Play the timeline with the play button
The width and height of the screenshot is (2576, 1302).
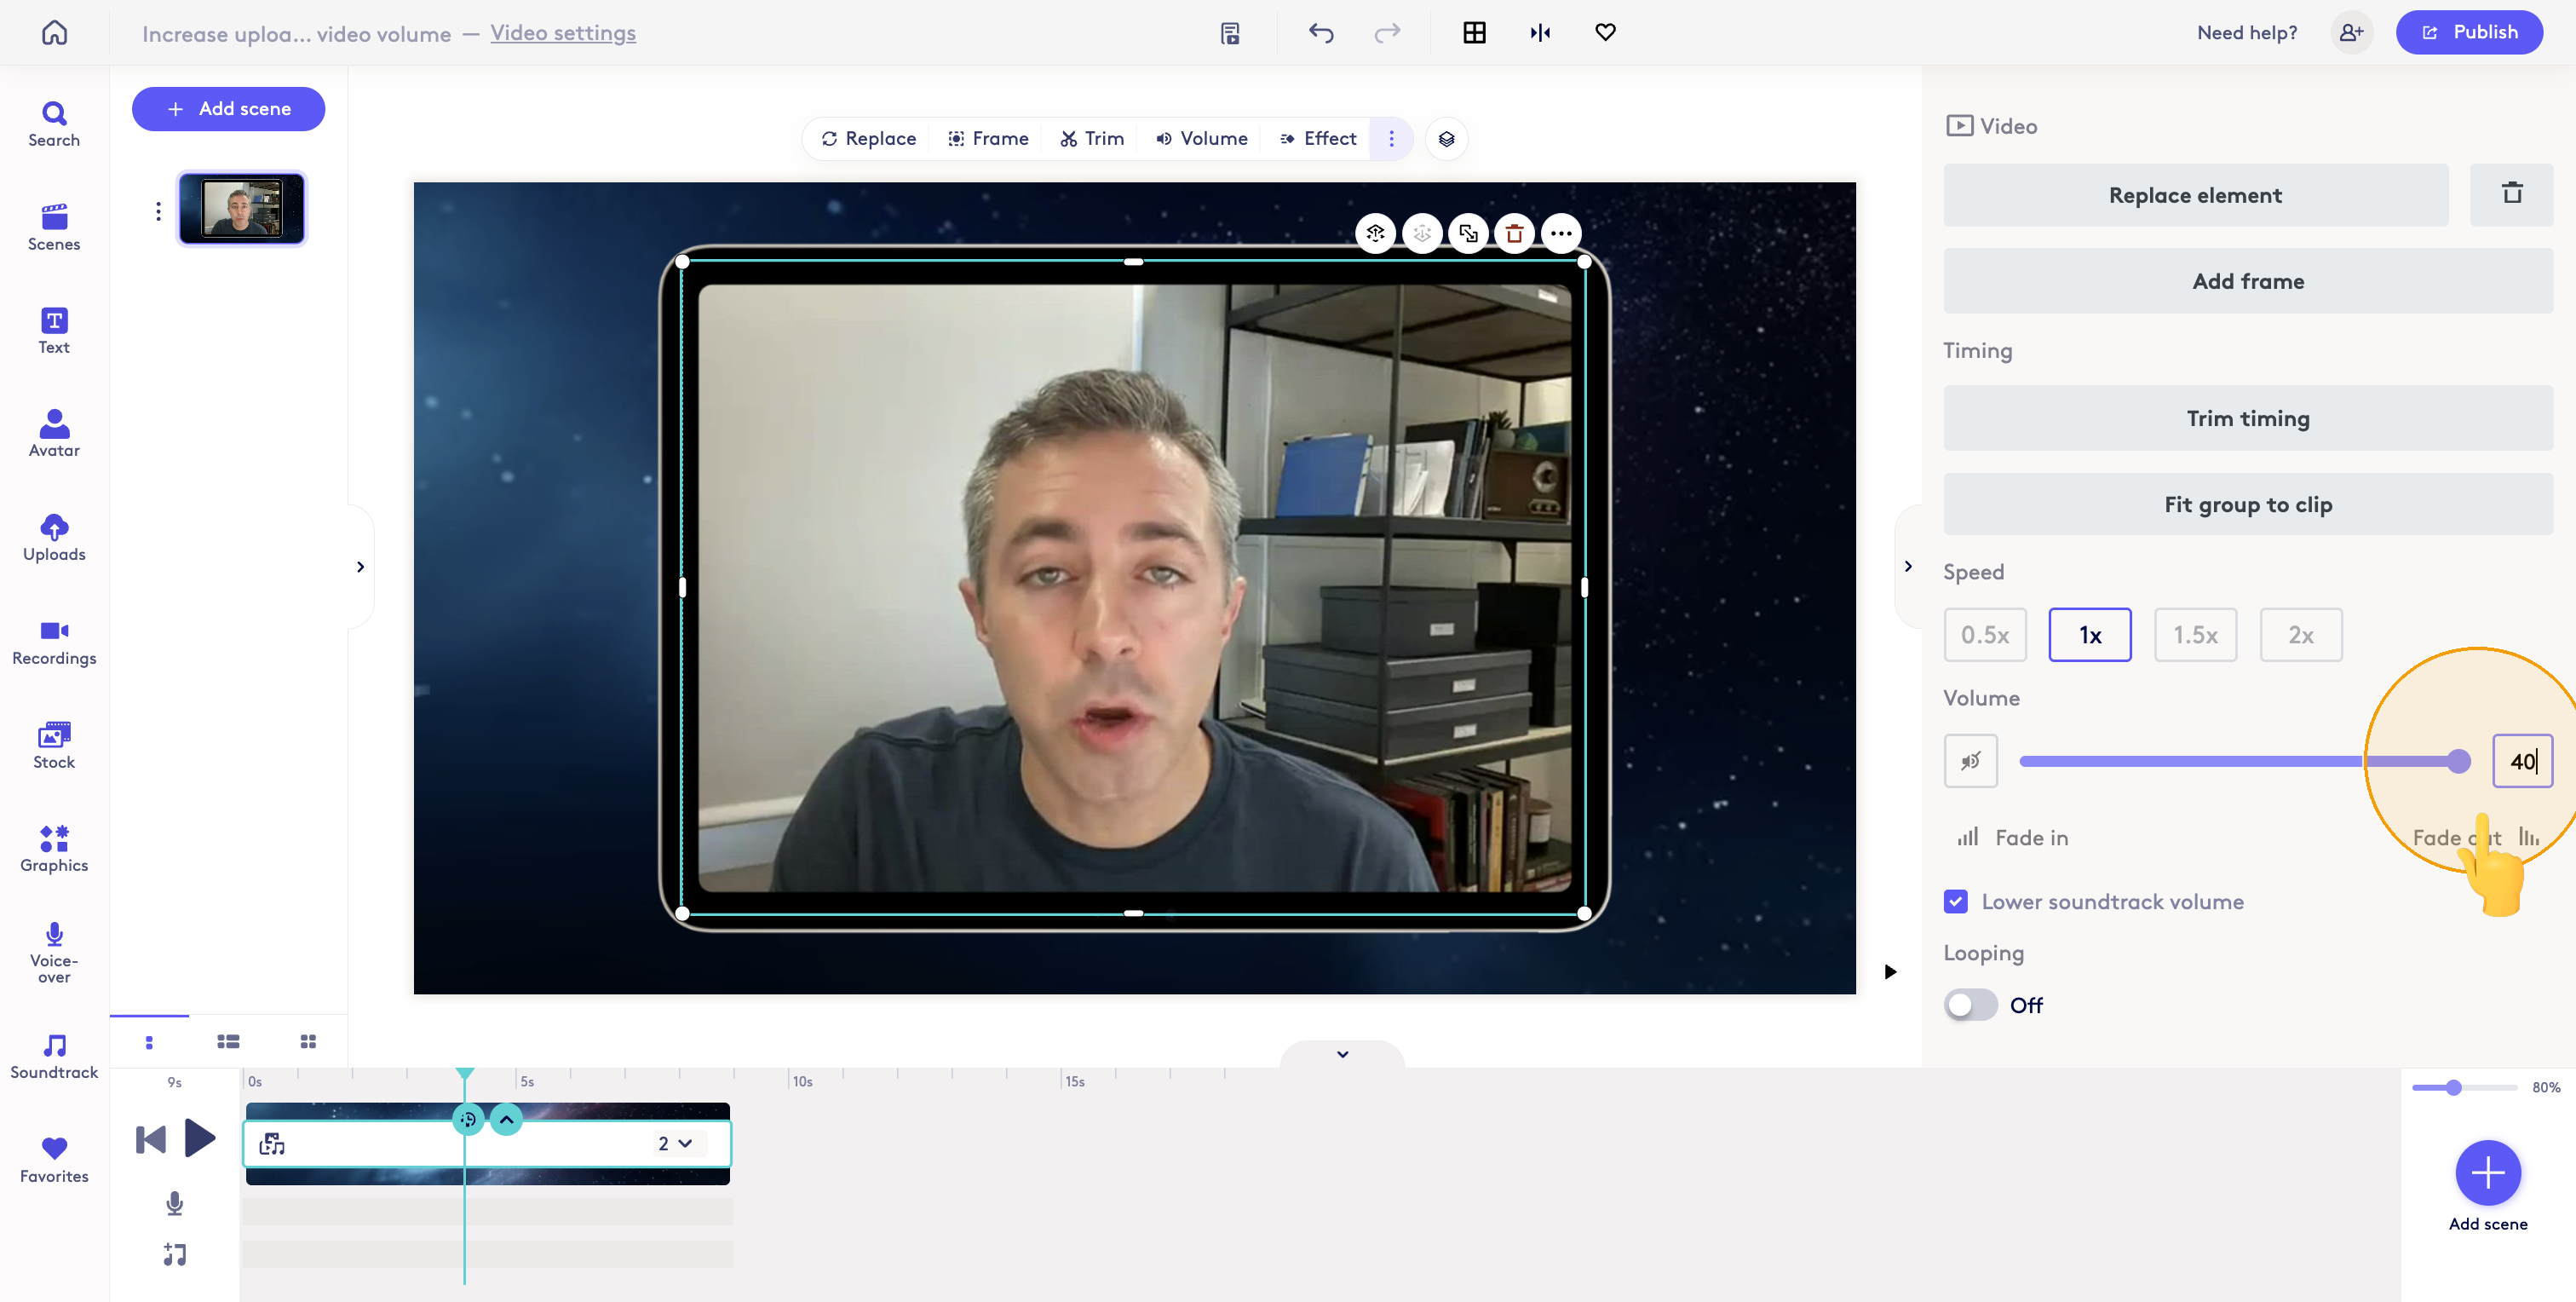click(200, 1138)
